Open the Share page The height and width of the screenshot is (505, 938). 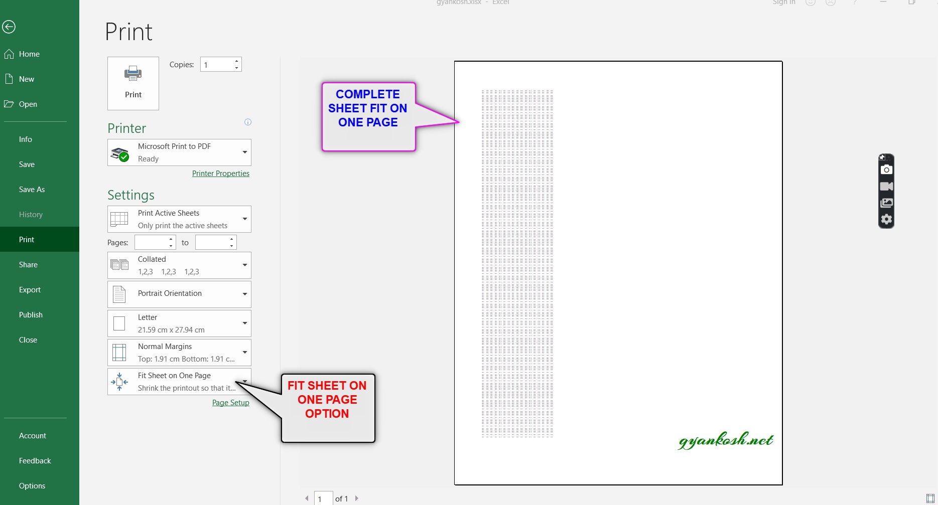40,265
